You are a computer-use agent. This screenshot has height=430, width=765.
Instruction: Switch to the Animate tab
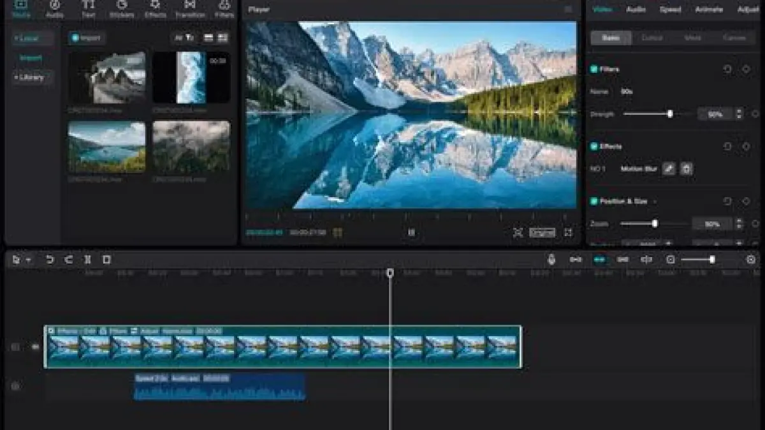point(709,10)
